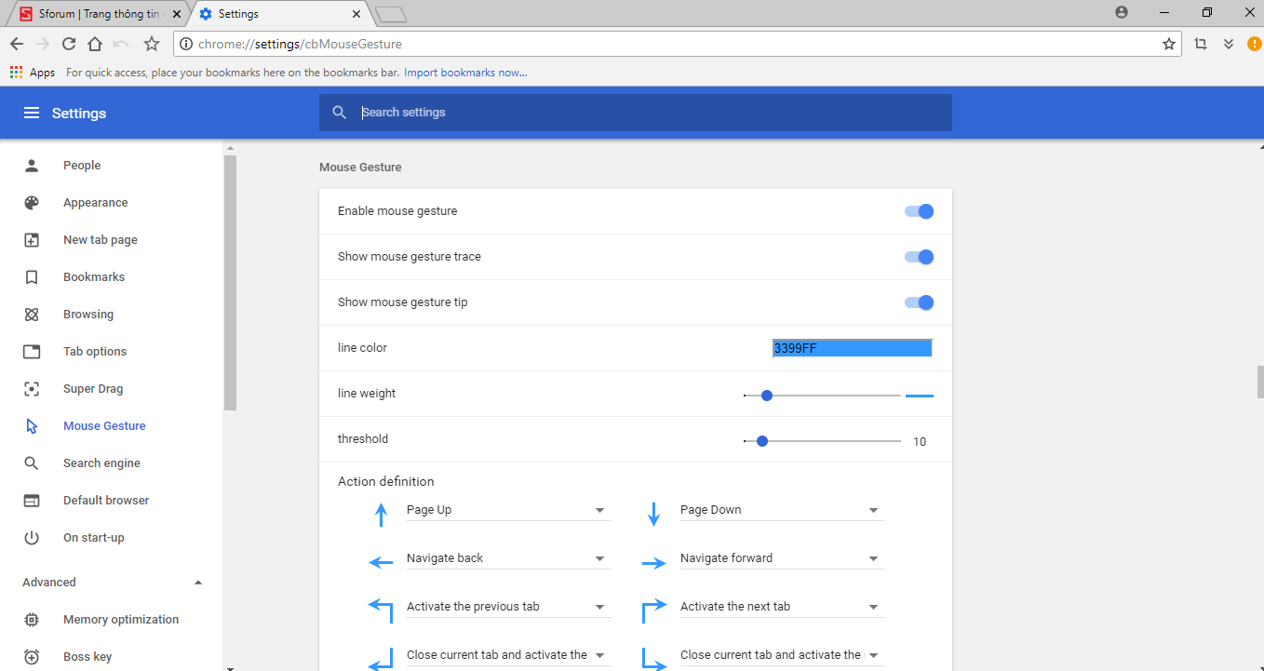The height and width of the screenshot is (671, 1264).
Task: Click the Apps grid icon in bookmarks bar
Action: click(17, 73)
